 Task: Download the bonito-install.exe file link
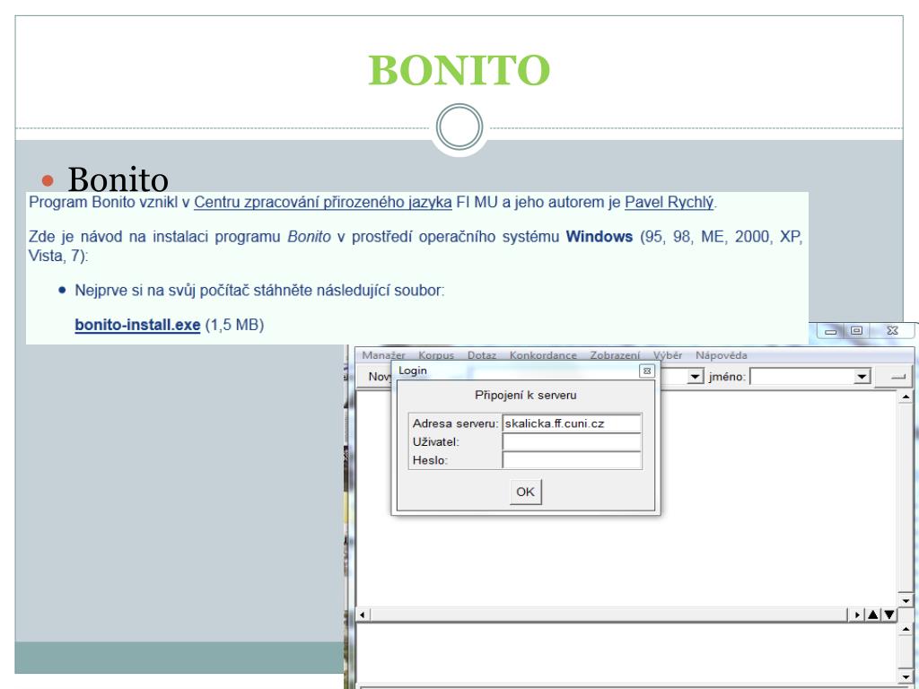[x=136, y=326]
